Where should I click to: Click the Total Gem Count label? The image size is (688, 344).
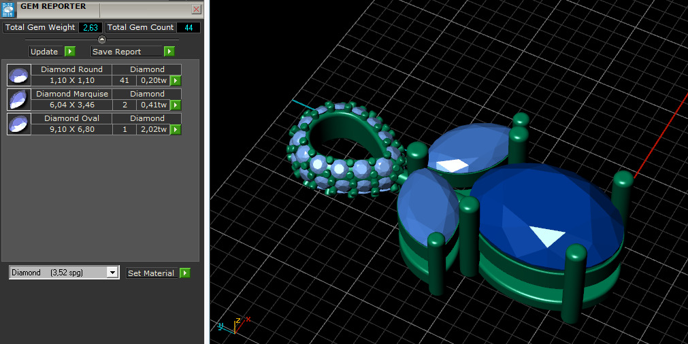[140, 27]
